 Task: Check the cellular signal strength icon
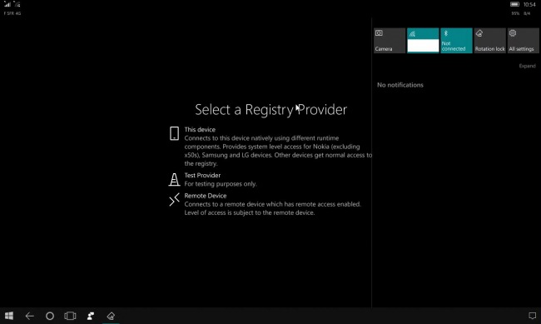click(x=7, y=4)
